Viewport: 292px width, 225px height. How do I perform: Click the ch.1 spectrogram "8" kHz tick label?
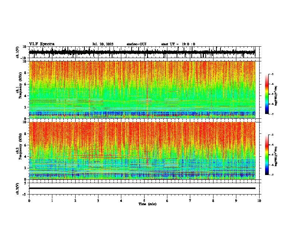25,73
